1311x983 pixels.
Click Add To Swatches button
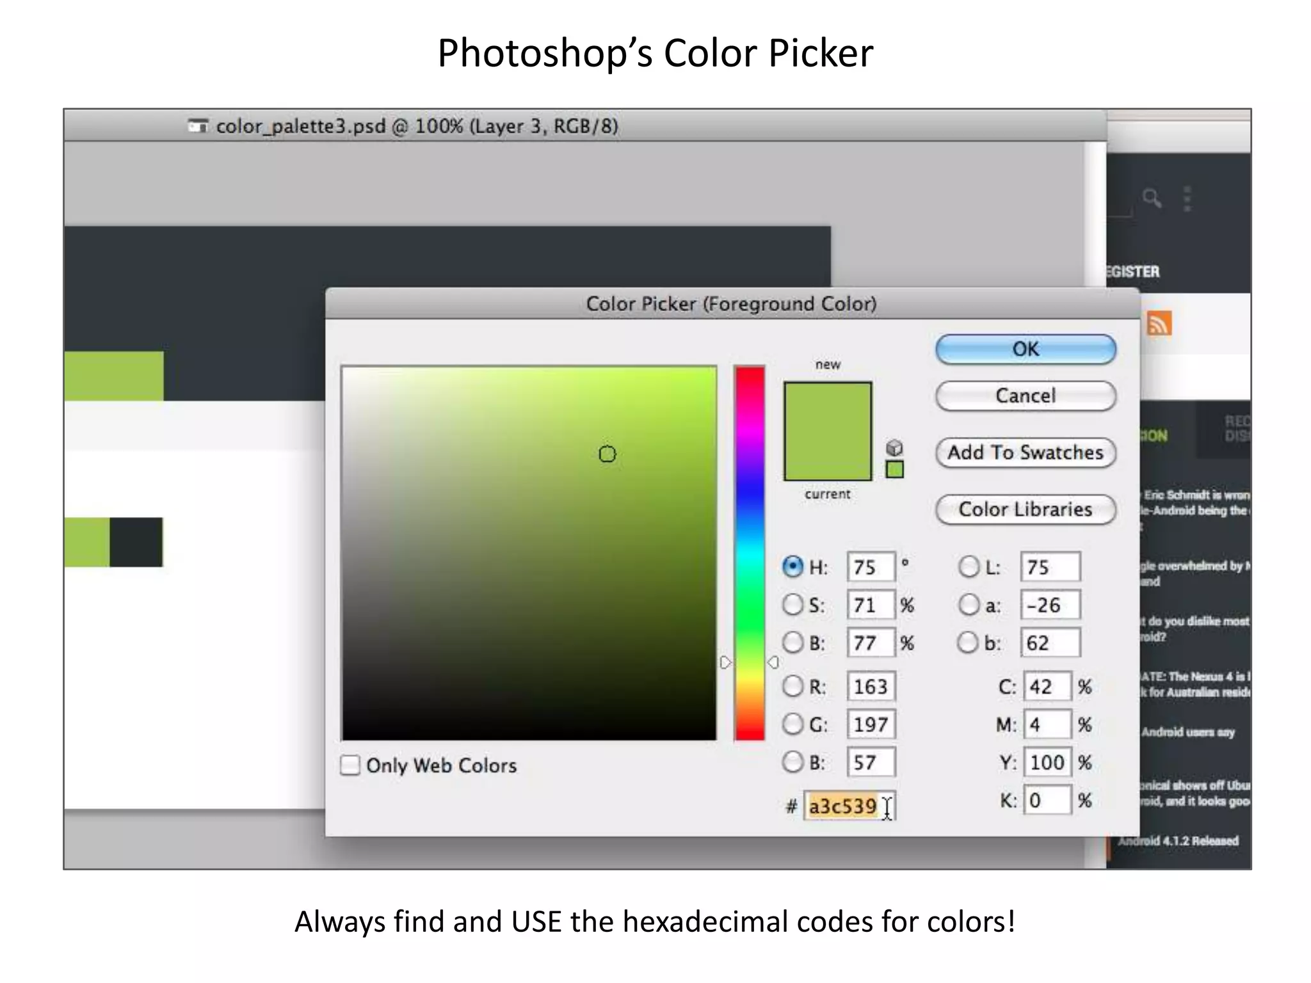(1025, 453)
